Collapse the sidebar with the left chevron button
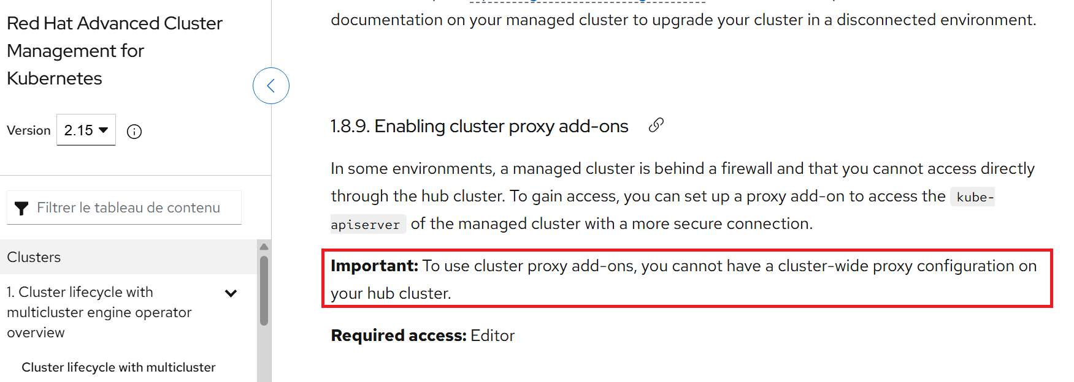The image size is (1074, 382). 270,86
